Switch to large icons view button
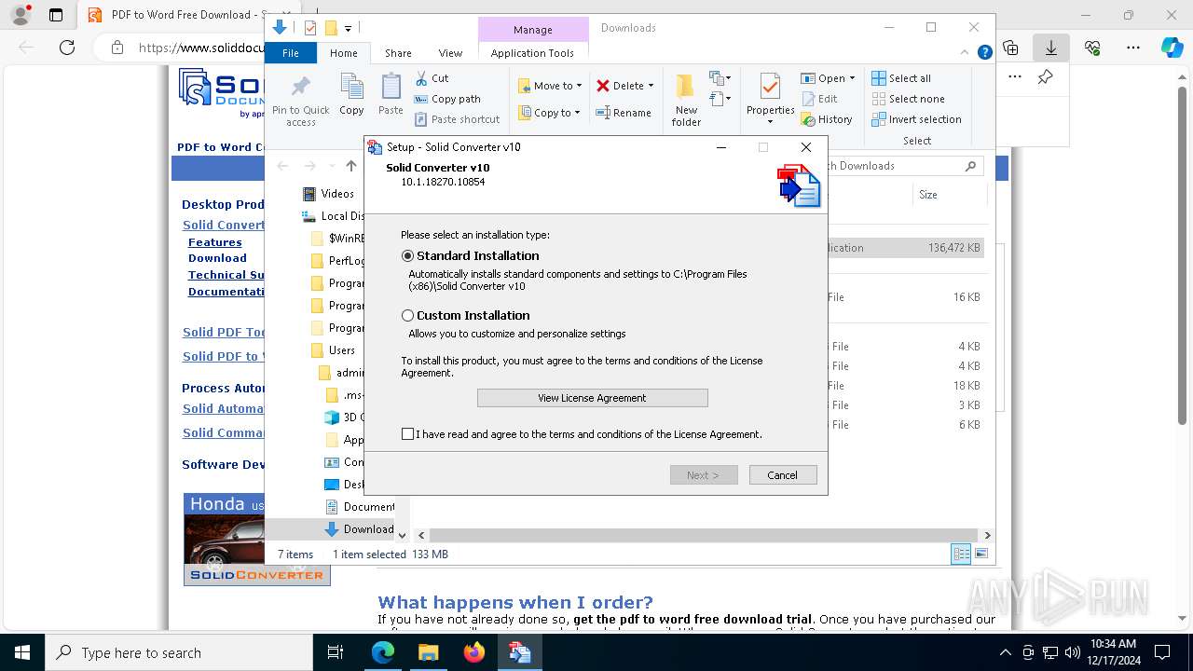Viewport: 1193px width, 671px height. pos(980,555)
